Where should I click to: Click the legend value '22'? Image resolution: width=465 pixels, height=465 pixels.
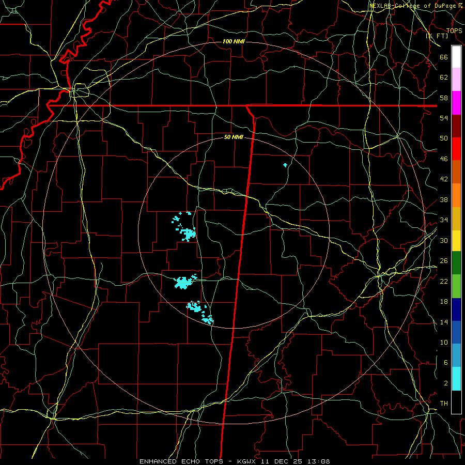tap(444, 281)
